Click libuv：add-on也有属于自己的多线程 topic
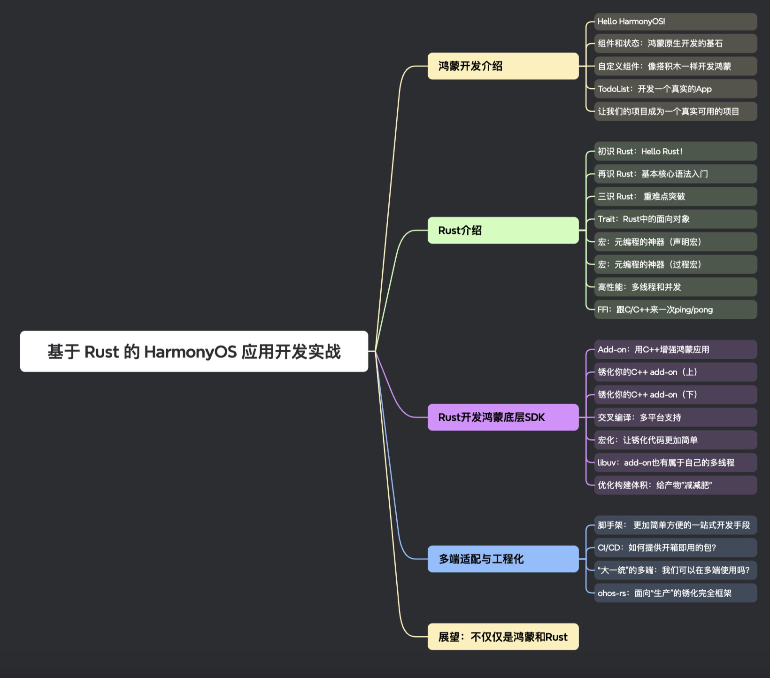770x678 pixels. click(x=676, y=462)
